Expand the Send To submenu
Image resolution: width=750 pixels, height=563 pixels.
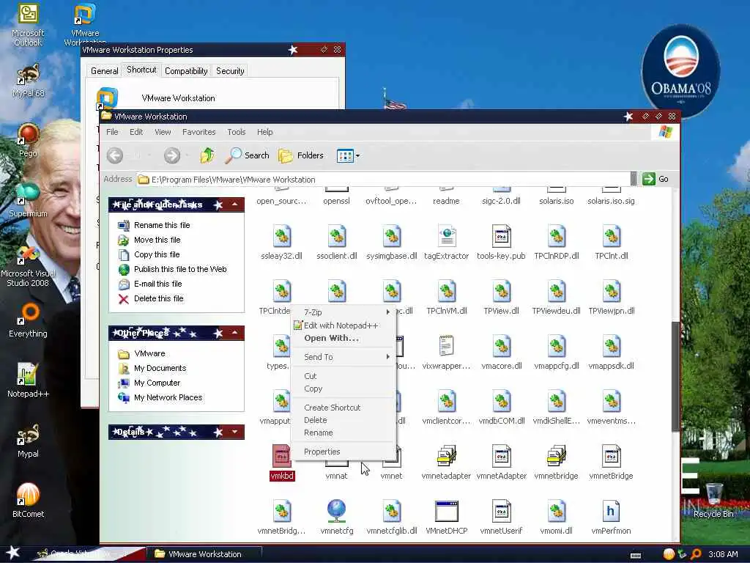(x=344, y=357)
